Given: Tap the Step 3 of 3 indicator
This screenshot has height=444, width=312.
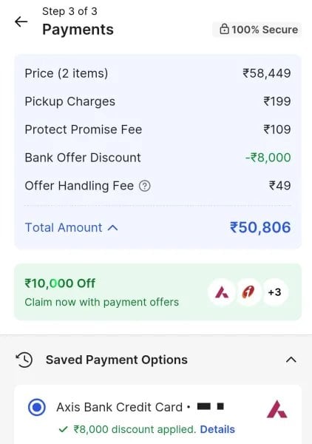Looking at the screenshot, I should (x=69, y=11).
